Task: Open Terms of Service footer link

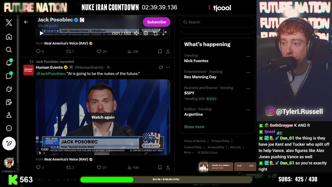Action: pos(195,141)
